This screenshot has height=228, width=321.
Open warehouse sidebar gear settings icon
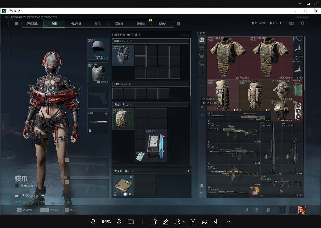click(x=202, y=115)
